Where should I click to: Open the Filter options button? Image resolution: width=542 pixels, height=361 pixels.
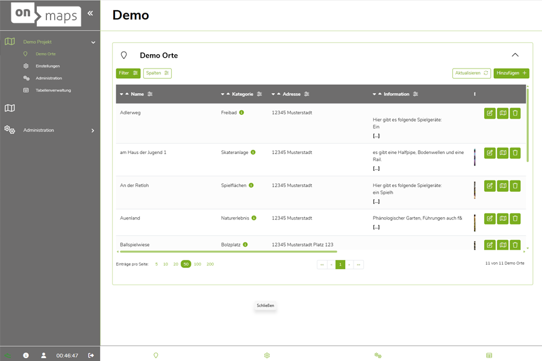point(128,73)
